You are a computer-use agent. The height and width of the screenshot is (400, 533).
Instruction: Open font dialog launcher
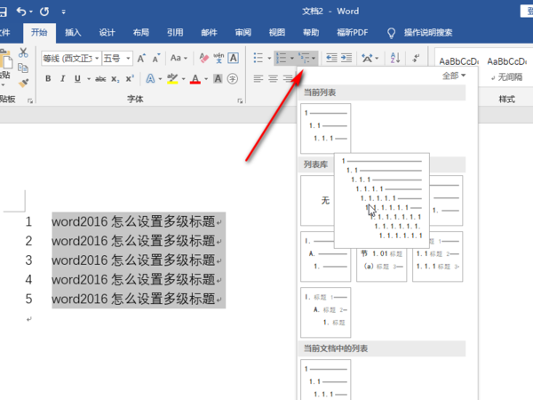(x=240, y=100)
